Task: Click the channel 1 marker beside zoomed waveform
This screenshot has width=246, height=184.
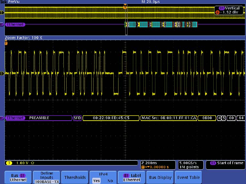Action: click(x=2, y=73)
